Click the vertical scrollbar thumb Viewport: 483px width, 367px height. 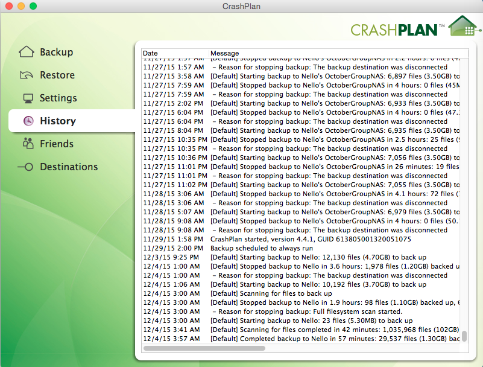[x=464, y=336]
